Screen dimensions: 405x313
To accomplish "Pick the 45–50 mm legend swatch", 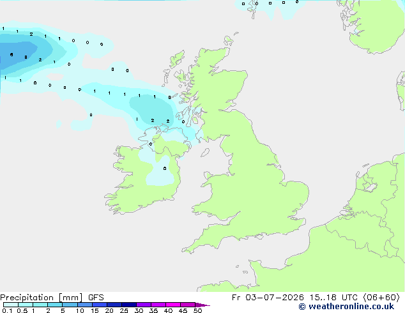I will pos(188,305).
